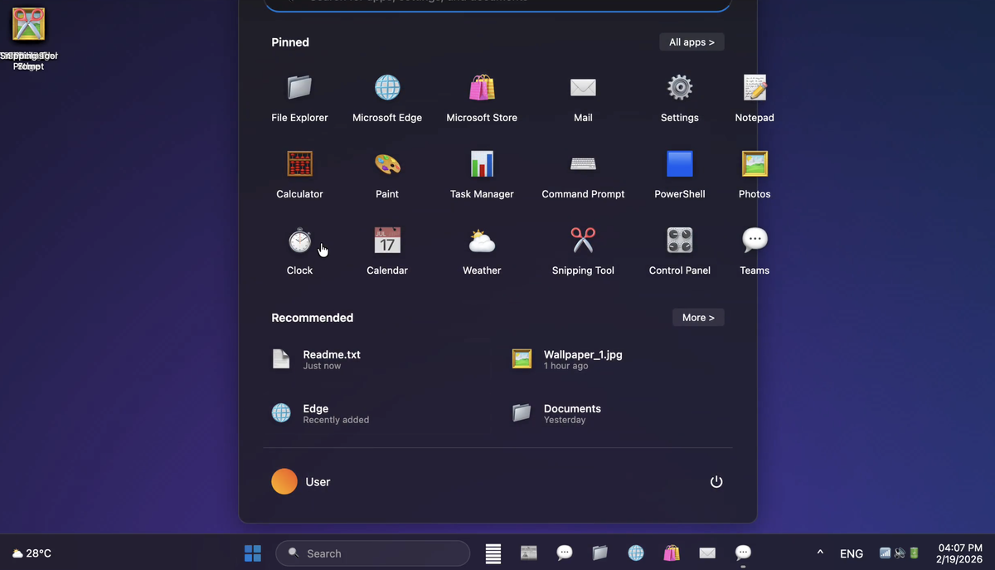Expand hidden system tray icons chevron
This screenshot has height=570, width=995.
[x=820, y=553]
